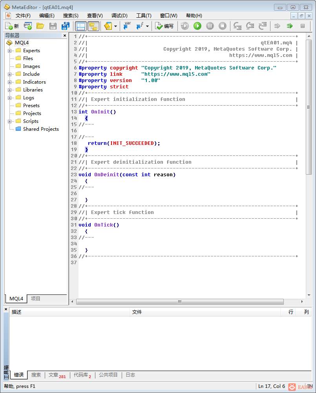Expand the Libraries folder node

(x=9, y=90)
